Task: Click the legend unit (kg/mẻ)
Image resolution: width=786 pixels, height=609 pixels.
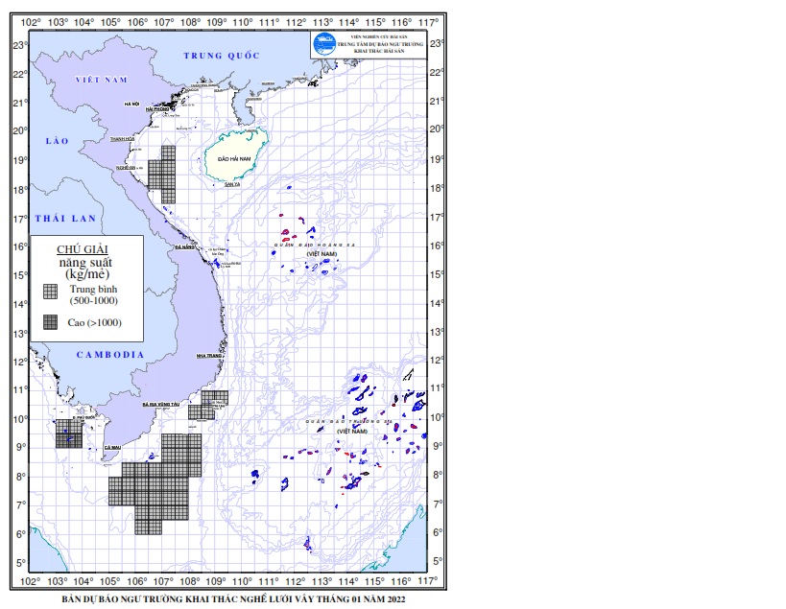Action: pyautogui.click(x=86, y=274)
